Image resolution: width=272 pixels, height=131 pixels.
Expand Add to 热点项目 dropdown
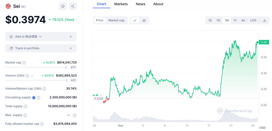[x=40, y=37]
